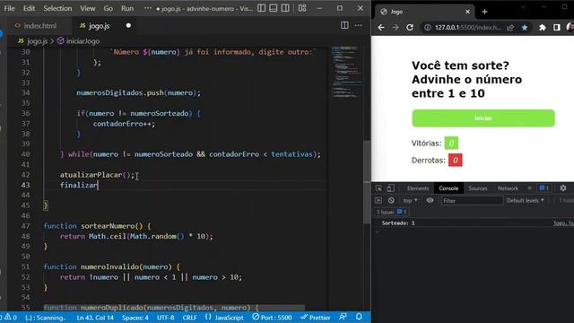574x323 pixels.
Task: Toggle browser side panel icon
Action: [557, 28]
